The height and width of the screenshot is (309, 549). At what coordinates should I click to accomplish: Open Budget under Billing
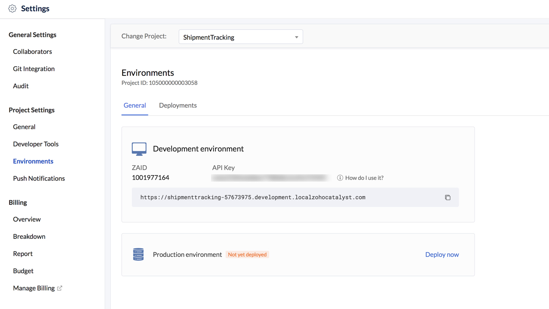pyautogui.click(x=23, y=271)
